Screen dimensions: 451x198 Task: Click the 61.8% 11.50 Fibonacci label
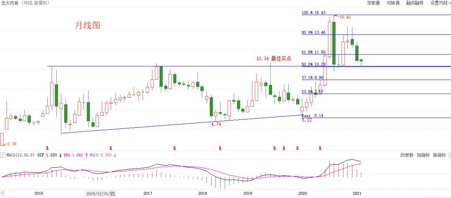click(x=313, y=52)
